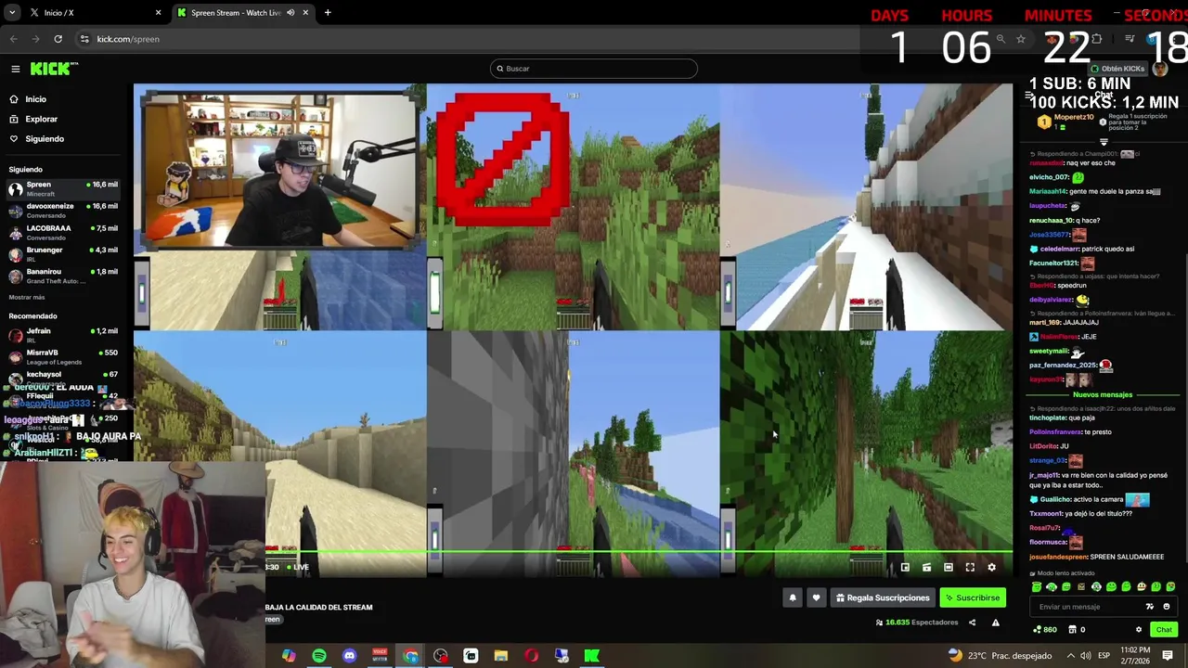The height and width of the screenshot is (668, 1188).
Task: Expand the followed list with Mostrar más
Action: [27, 297]
